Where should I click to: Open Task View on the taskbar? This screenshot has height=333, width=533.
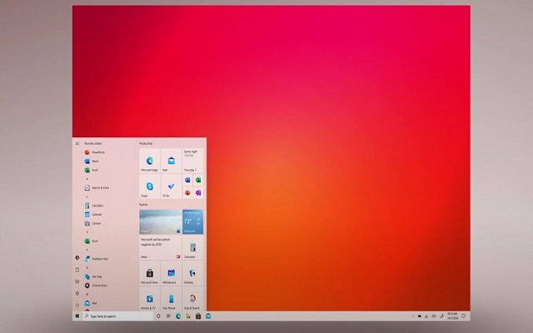coord(168,316)
